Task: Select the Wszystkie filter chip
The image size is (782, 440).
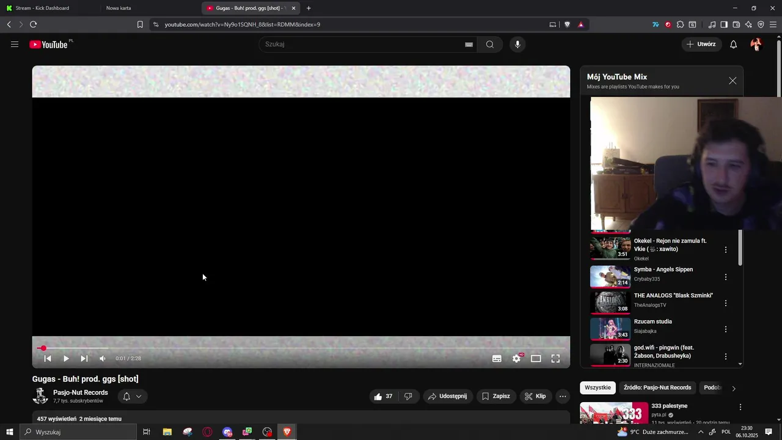Action: 597,387
